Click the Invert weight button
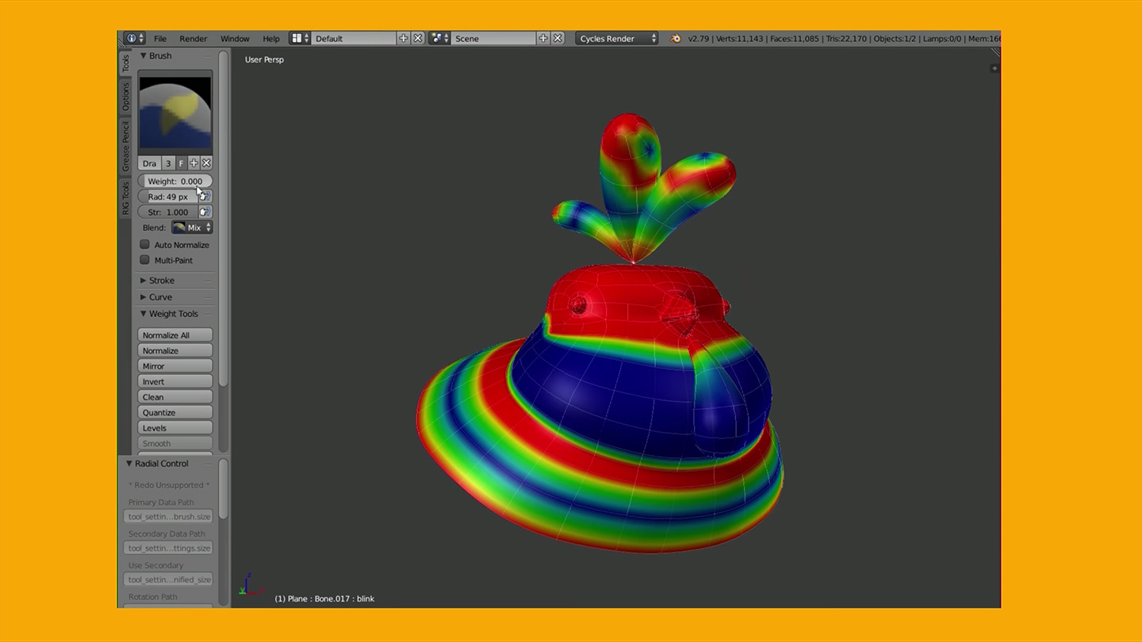Screen dimensions: 1142x642 pos(174,381)
